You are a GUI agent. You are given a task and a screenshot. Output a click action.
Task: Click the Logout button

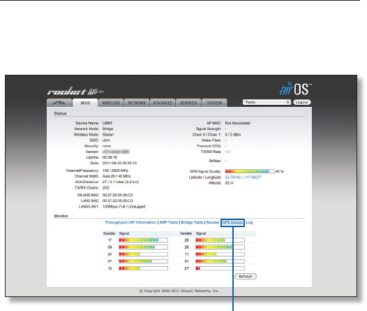click(301, 102)
